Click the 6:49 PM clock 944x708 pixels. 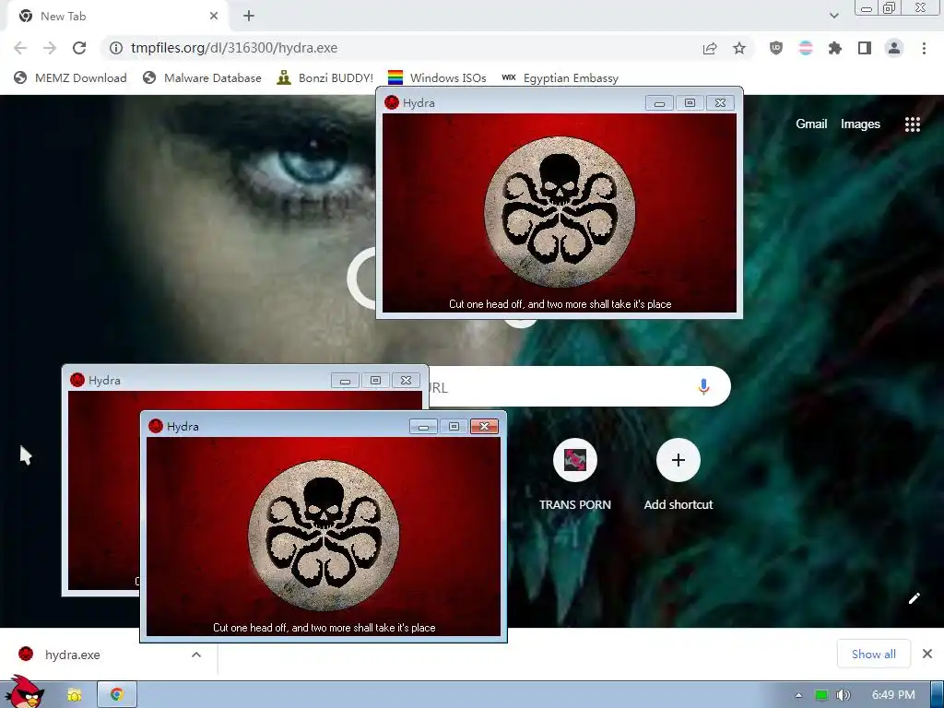[x=893, y=695]
